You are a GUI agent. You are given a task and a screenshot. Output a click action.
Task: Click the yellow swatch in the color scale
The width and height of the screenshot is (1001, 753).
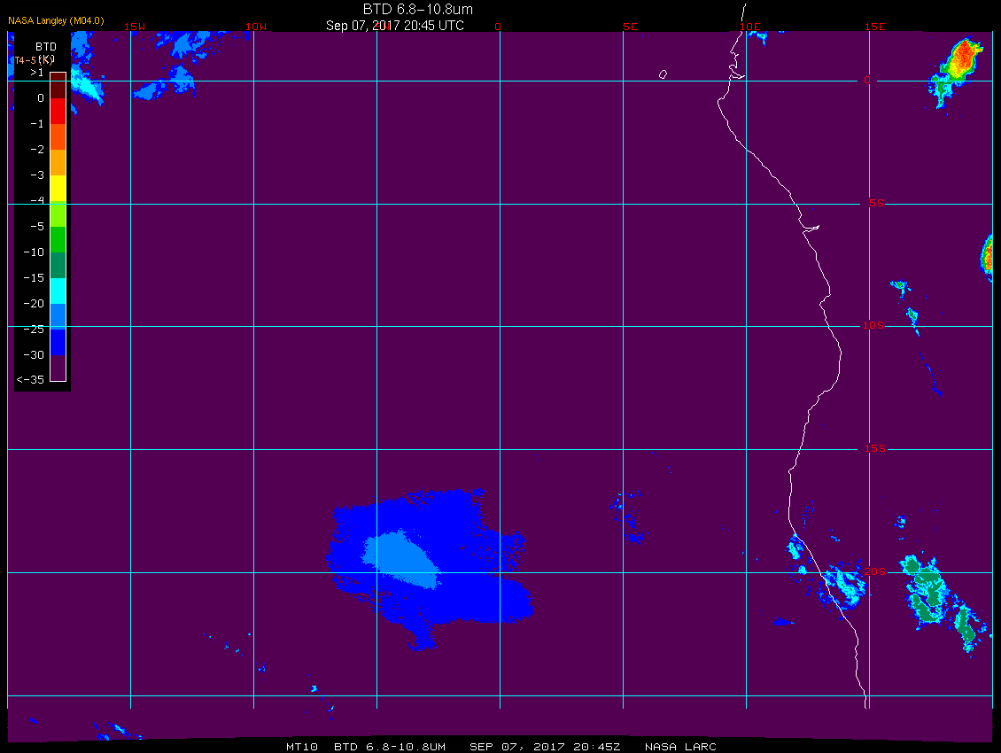[58, 189]
